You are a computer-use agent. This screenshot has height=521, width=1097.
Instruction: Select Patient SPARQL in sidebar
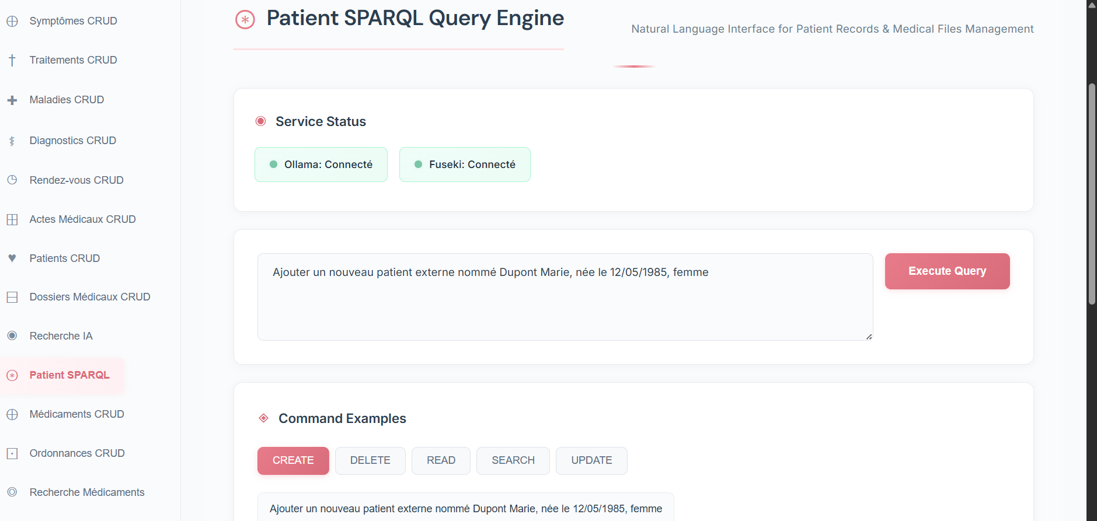tap(62, 375)
